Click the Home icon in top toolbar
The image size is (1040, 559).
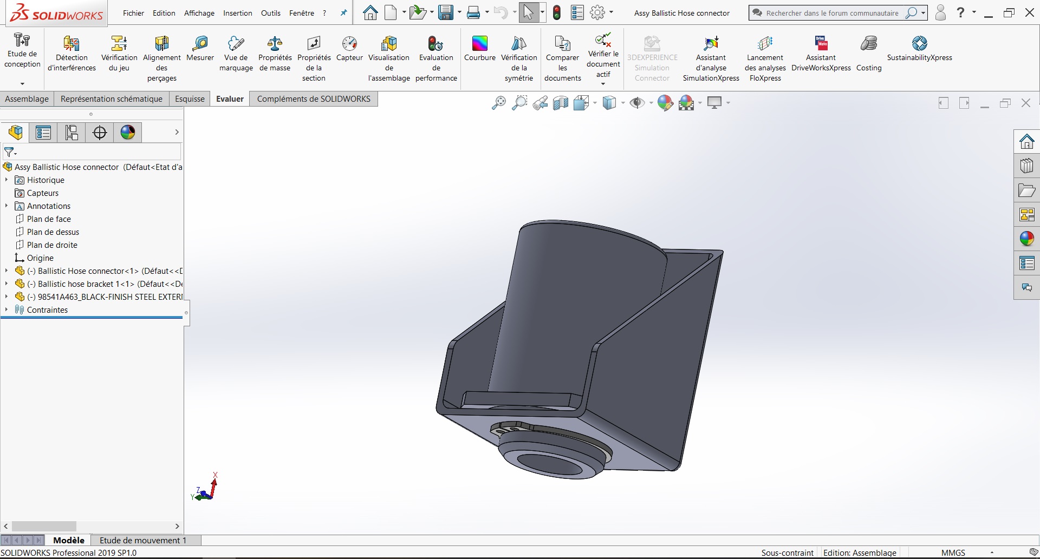[370, 12]
